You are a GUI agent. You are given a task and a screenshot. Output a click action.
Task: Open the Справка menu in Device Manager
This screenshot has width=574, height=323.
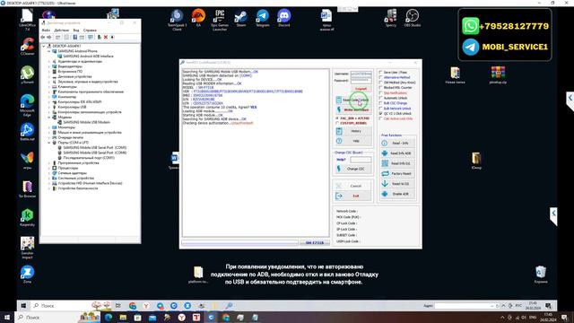click(x=90, y=31)
